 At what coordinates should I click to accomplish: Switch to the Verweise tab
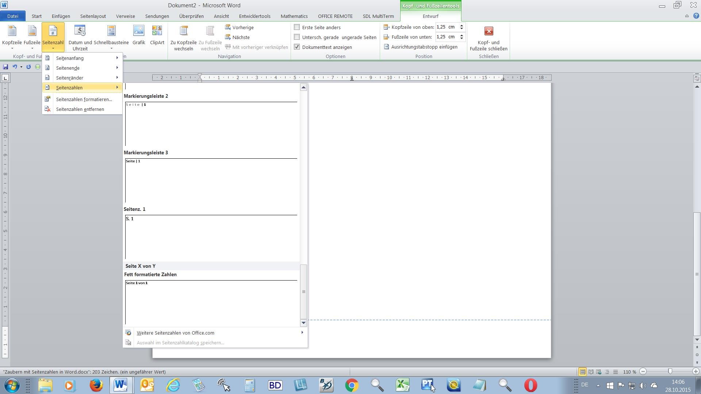click(x=126, y=16)
